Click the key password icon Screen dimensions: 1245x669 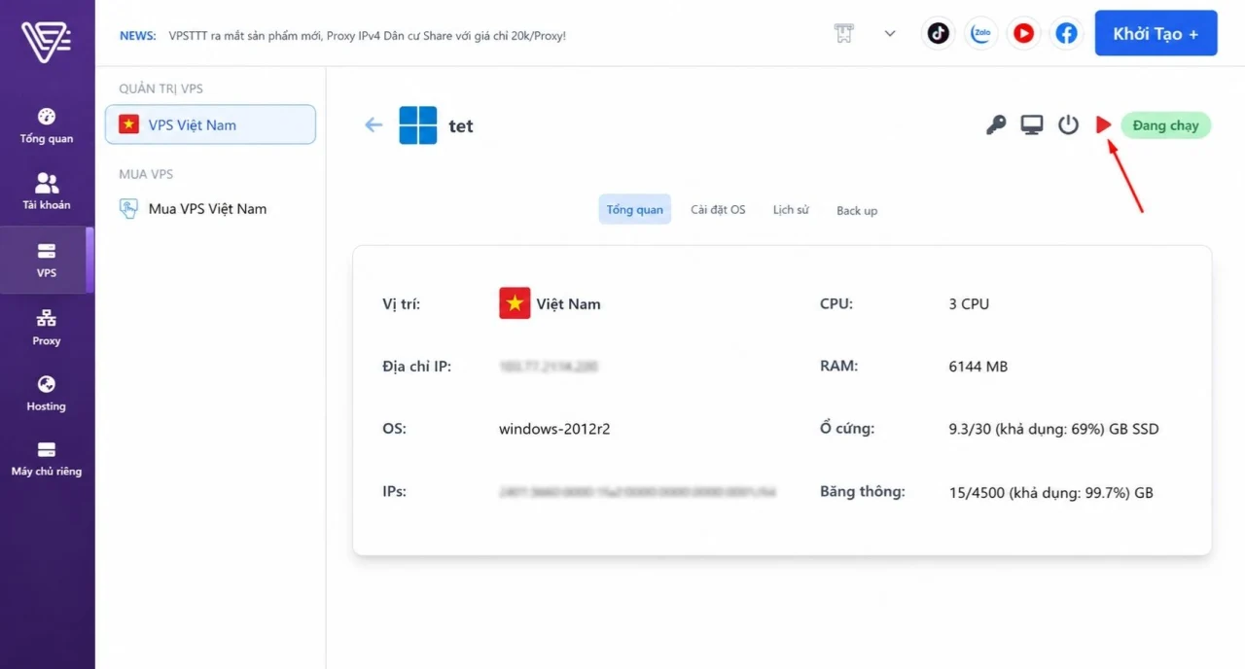coord(995,124)
